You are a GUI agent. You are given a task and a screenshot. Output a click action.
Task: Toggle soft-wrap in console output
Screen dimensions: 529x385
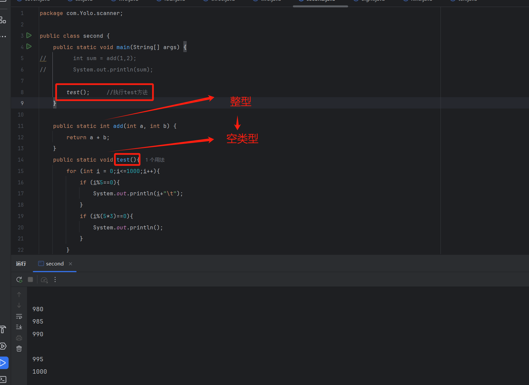click(x=19, y=316)
